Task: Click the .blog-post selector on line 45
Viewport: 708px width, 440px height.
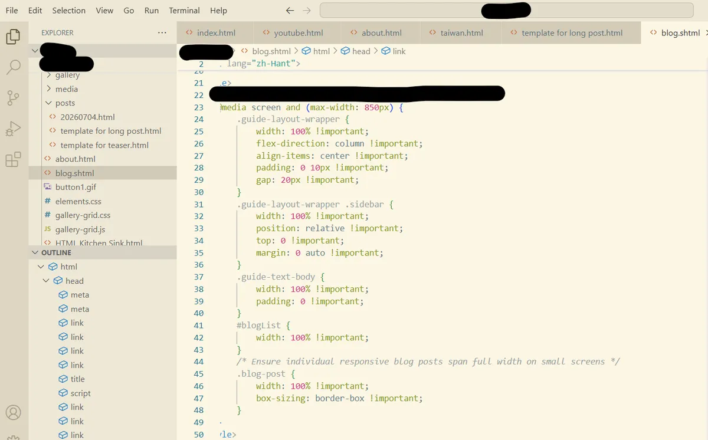Action: (261, 374)
